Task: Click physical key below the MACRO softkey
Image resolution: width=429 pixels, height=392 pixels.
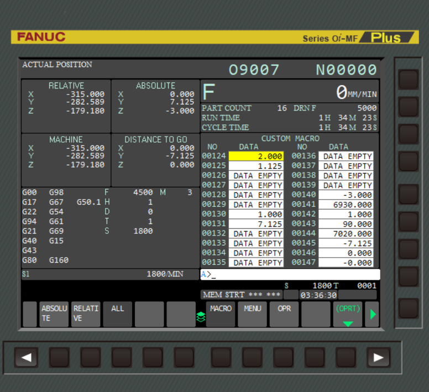Action: point(221,357)
